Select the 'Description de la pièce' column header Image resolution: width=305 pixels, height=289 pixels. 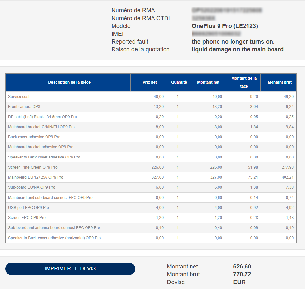click(68, 82)
